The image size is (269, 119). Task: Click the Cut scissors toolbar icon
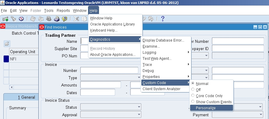pos(76,19)
